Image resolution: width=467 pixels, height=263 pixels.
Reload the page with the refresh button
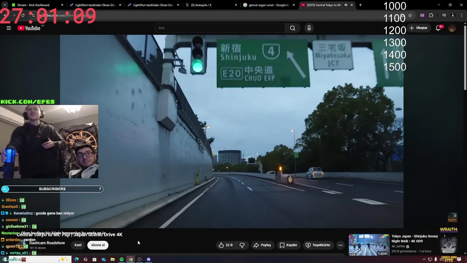[23, 15]
